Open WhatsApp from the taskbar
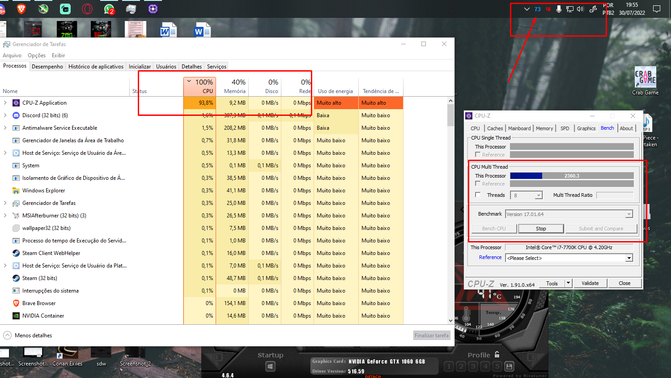671x378 pixels. coord(109,8)
